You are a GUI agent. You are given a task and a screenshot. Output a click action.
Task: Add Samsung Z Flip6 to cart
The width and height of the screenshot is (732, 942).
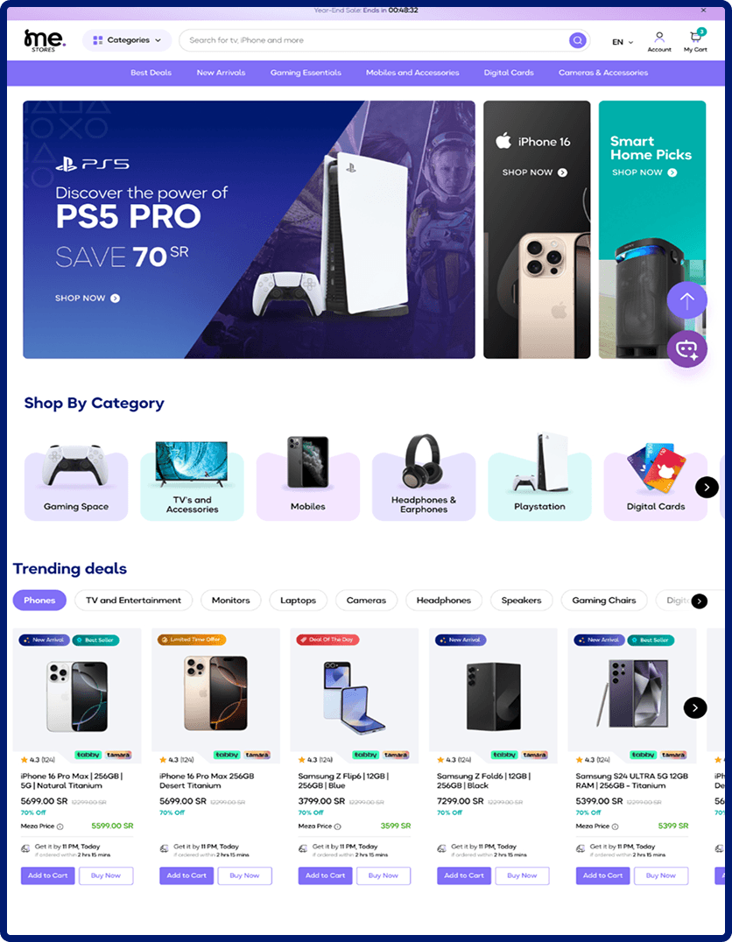325,875
